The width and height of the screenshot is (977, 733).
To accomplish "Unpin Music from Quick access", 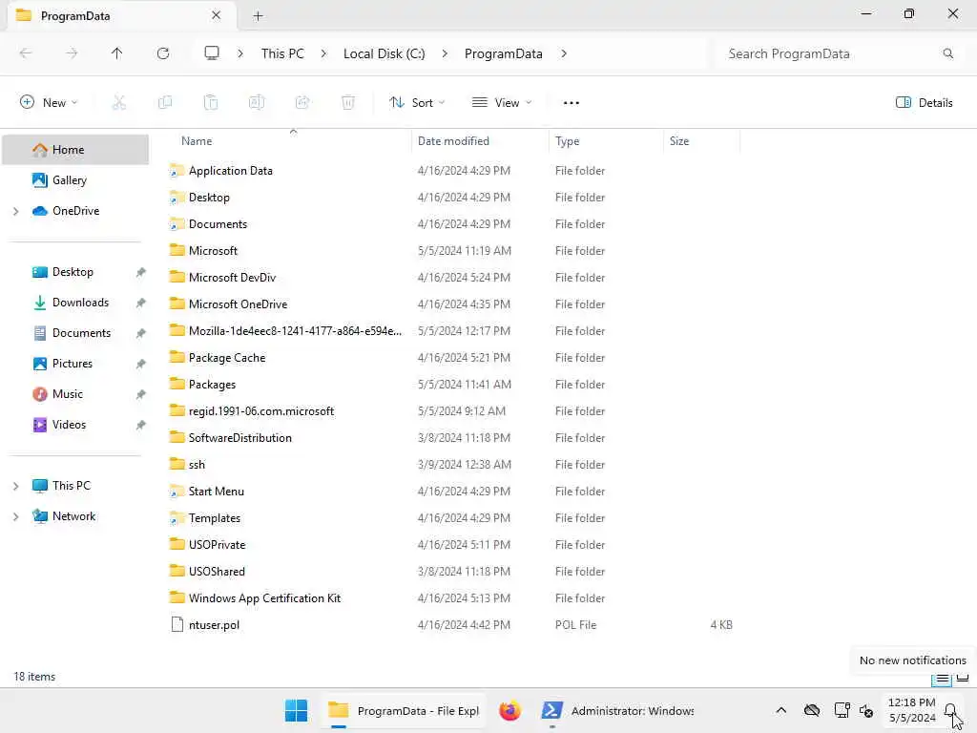I will click(141, 394).
